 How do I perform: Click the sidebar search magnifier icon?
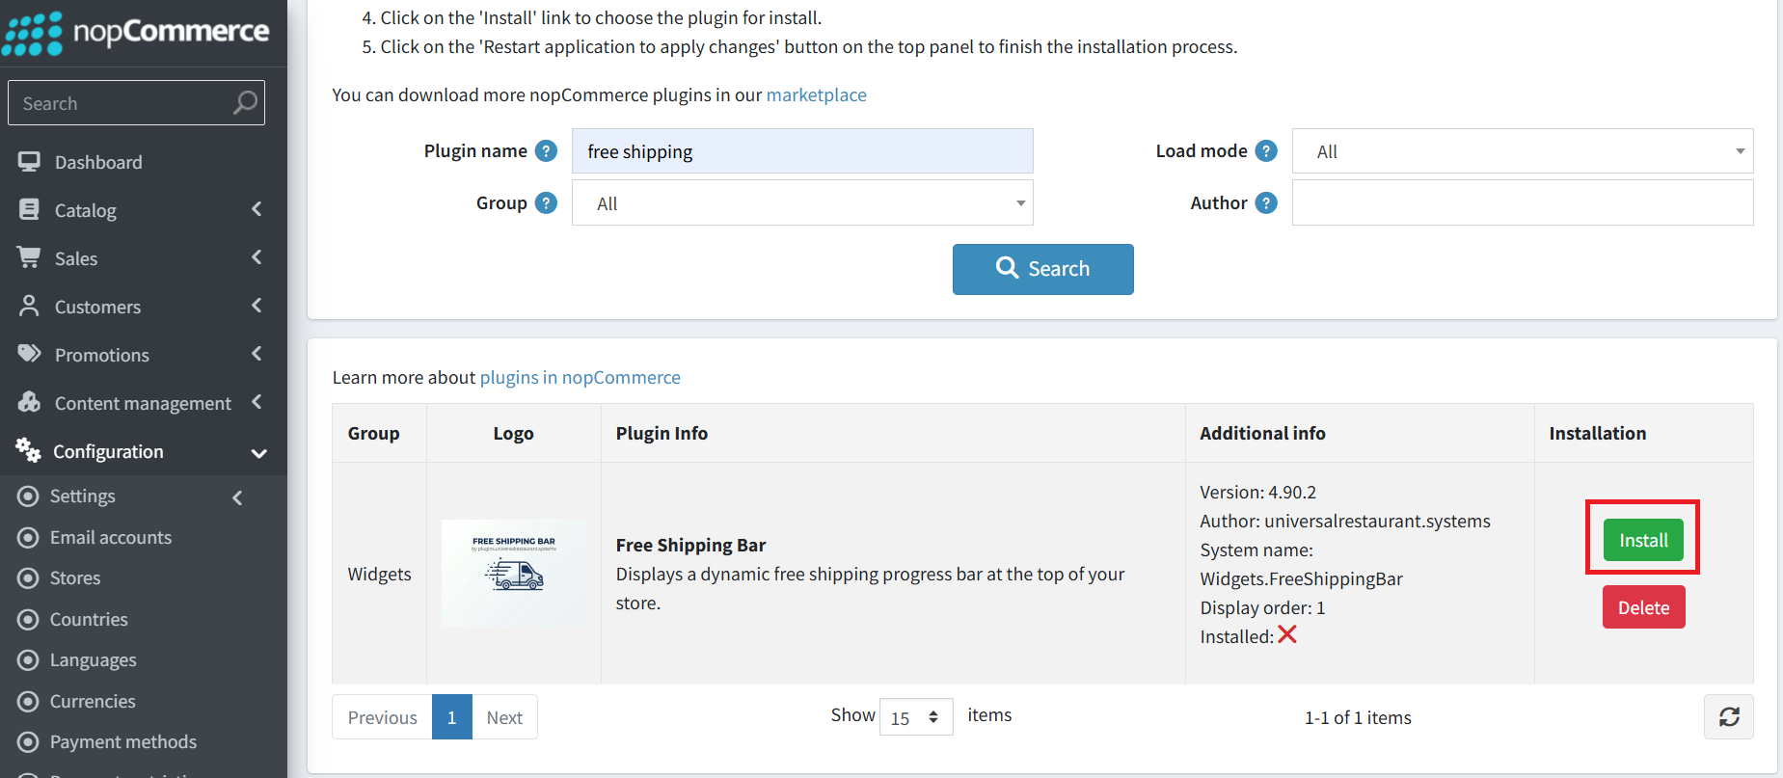pos(245,102)
